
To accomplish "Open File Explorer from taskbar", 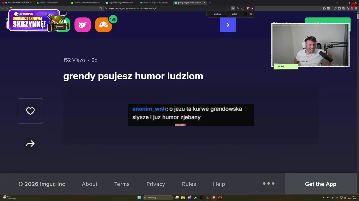I will (183, 198).
